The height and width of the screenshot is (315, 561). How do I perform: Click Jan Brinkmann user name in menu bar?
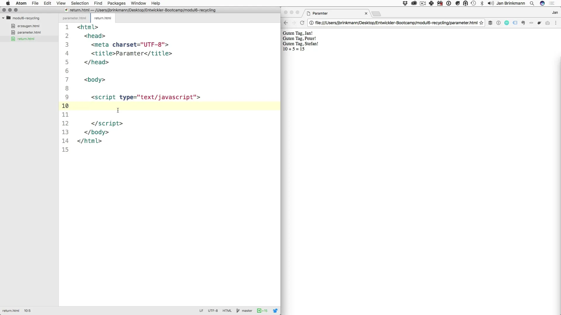pyautogui.click(x=510, y=3)
